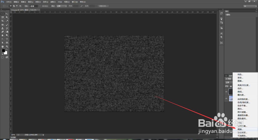Select the Horizontal Type tool
258x140 pixels.
(x=7, y=39)
